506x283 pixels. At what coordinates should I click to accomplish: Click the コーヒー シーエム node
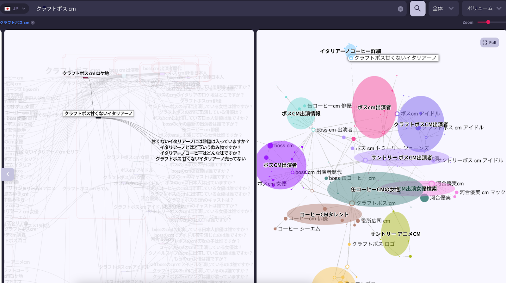297,229
